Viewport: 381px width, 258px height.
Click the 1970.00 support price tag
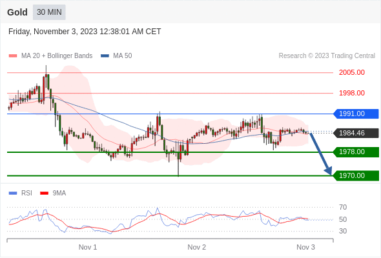356,175
